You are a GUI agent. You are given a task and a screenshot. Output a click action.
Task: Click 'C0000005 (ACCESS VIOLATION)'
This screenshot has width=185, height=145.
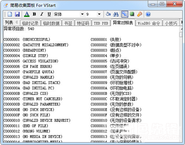(x=31, y=61)
